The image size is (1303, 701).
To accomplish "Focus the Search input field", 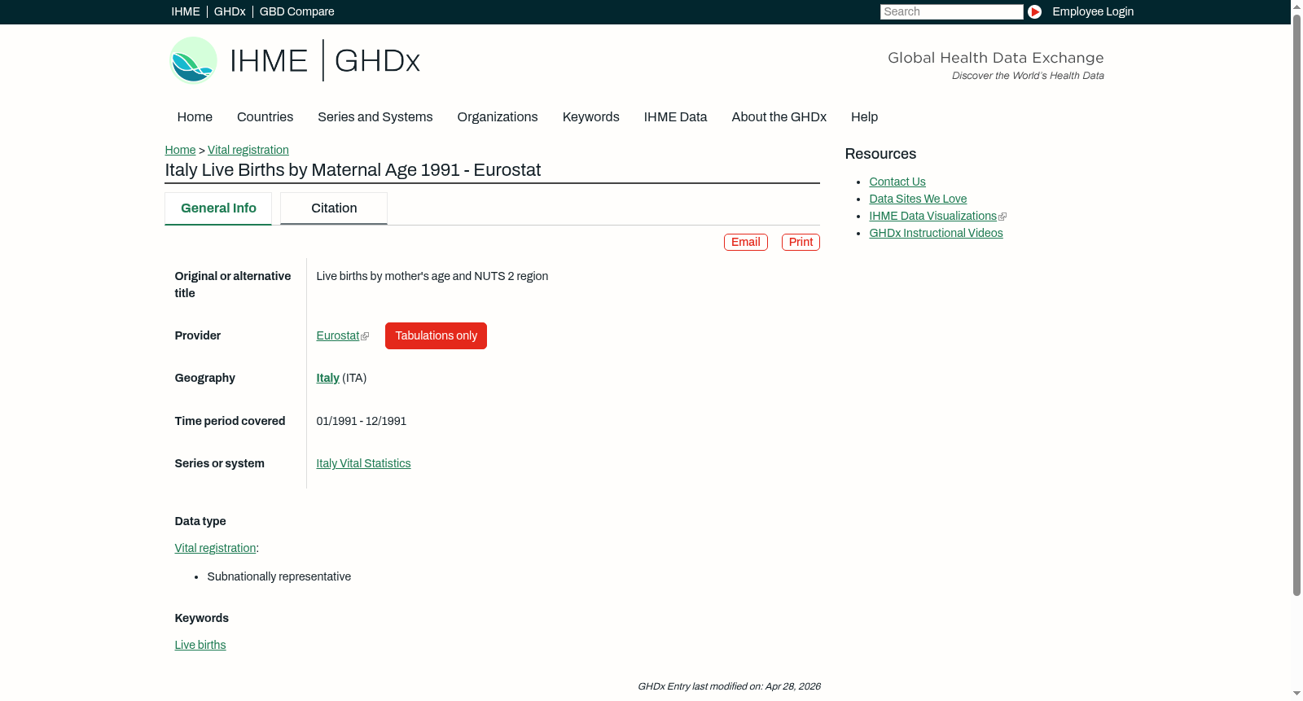I will tap(951, 11).
